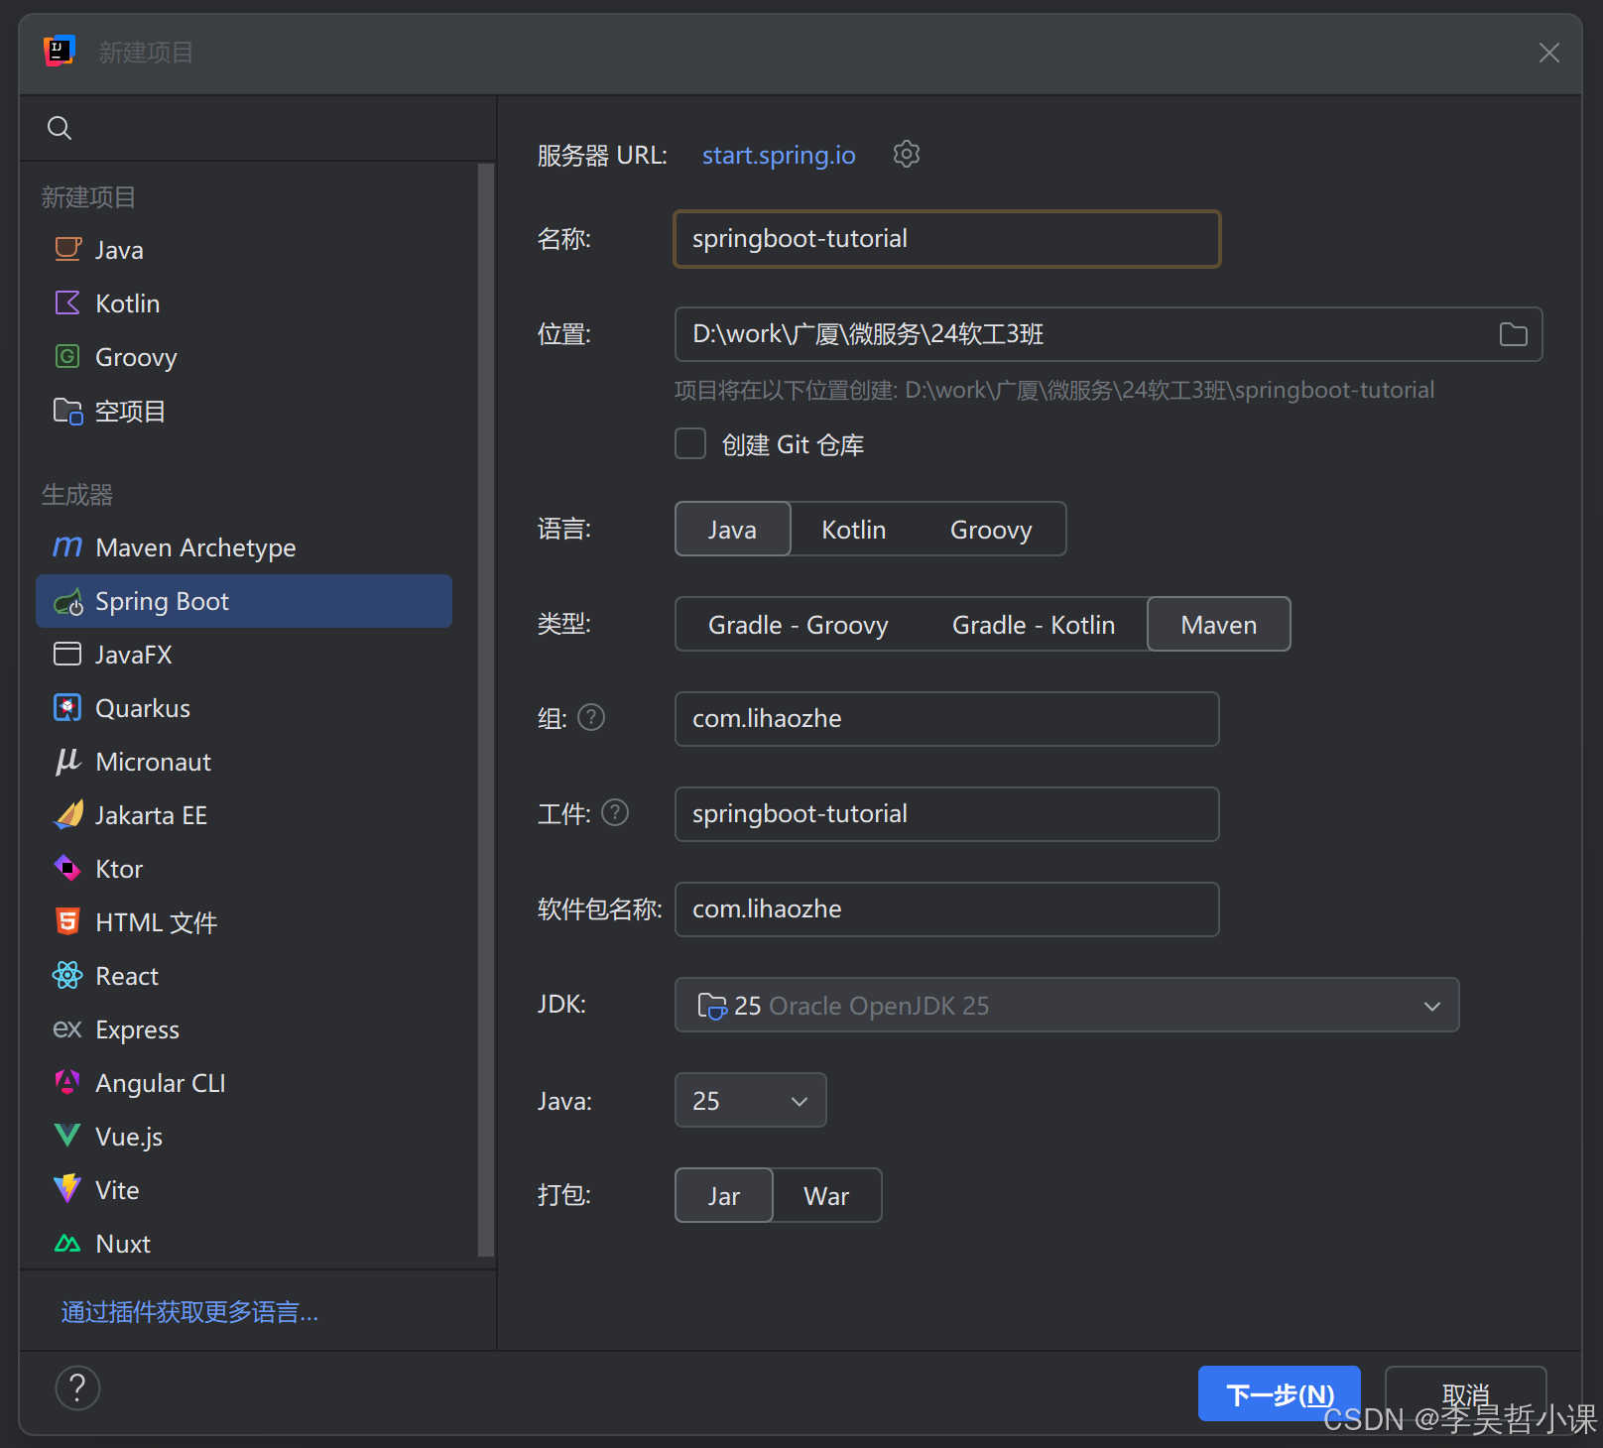Viewport: 1603px width, 1448px height.
Task: Click the HTML5 shield icon
Action: pos(67,921)
